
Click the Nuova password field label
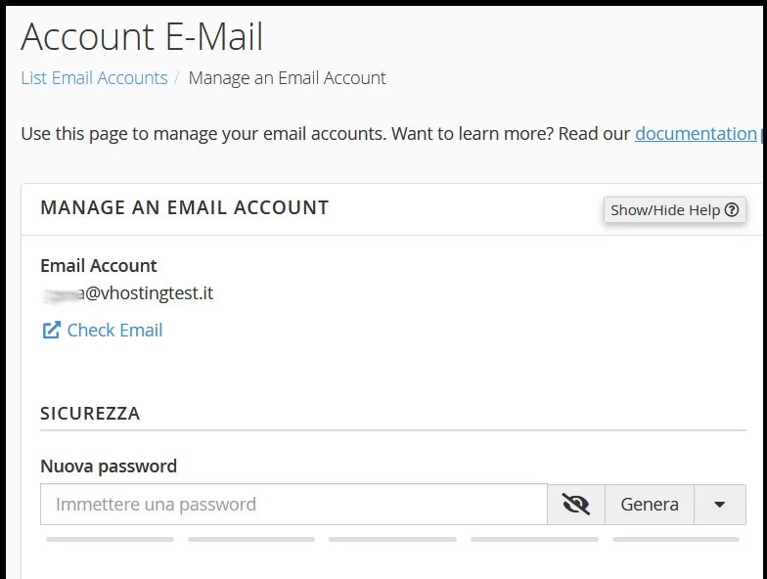click(x=109, y=466)
